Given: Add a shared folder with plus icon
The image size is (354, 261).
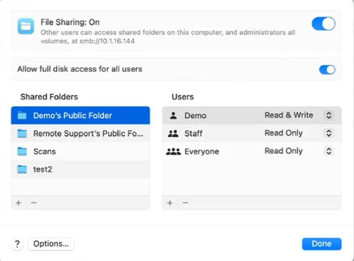Looking at the screenshot, I should pyautogui.click(x=19, y=203).
